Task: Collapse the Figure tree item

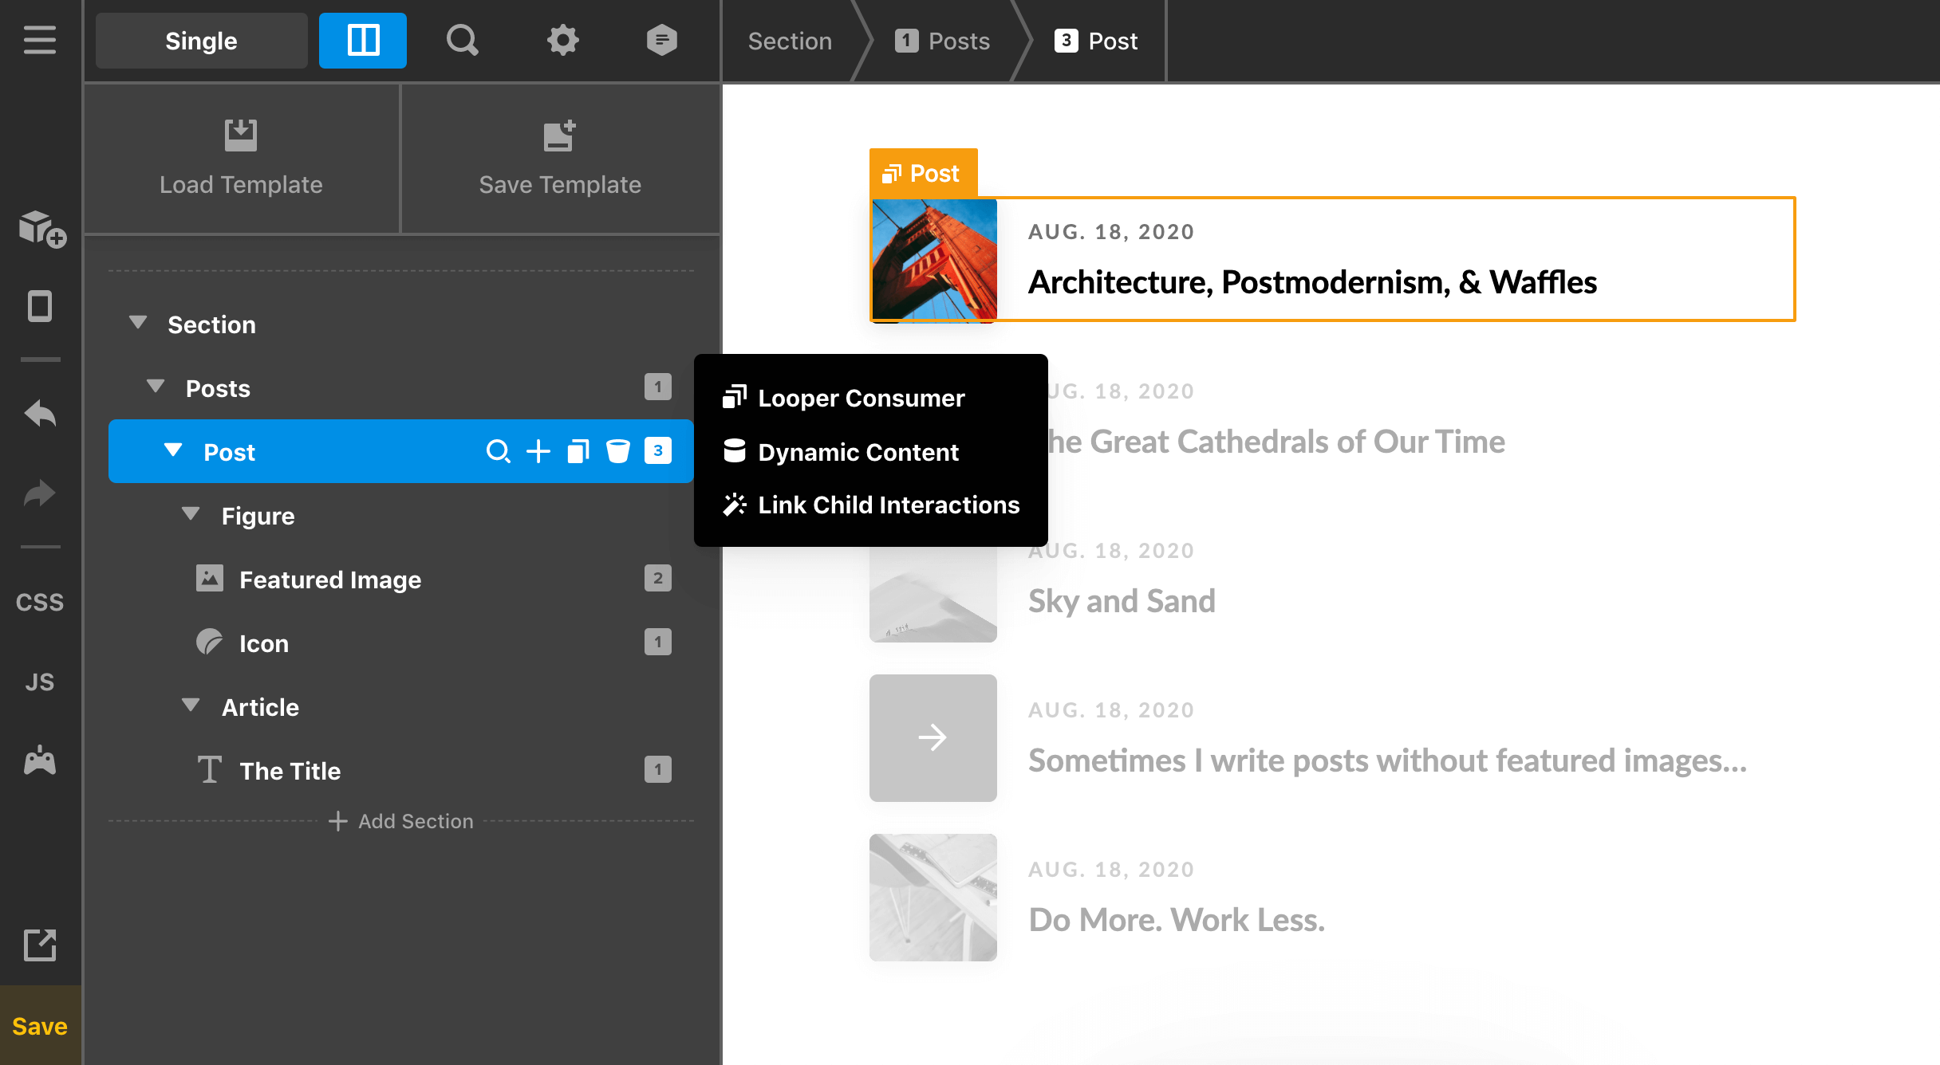Action: coord(191,514)
